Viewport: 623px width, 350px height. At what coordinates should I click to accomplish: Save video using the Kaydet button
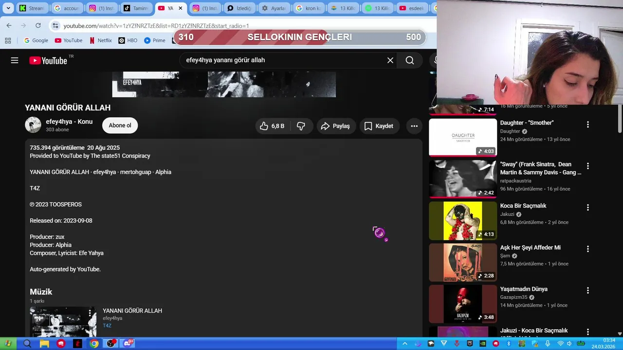[x=379, y=126]
